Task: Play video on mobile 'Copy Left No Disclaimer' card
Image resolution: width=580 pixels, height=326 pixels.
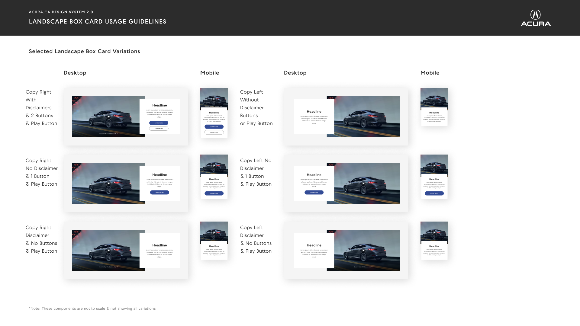Action: (434, 166)
